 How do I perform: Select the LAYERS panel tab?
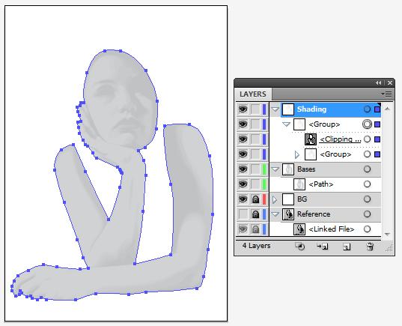[253, 94]
